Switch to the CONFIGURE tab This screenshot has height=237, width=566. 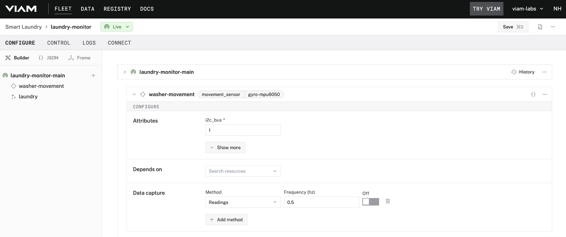[20, 43]
